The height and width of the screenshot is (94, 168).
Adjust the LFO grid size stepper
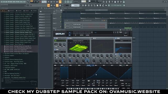click(89, 84)
